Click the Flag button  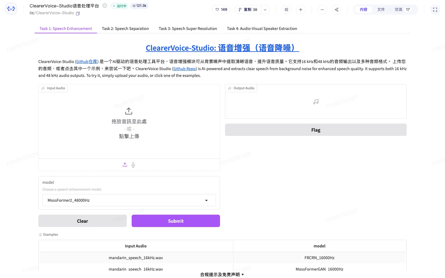316,130
